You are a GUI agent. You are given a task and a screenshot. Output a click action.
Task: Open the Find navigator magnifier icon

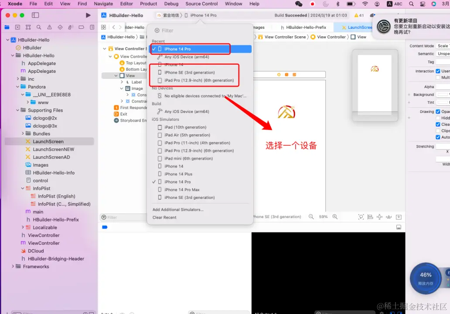[39, 27]
